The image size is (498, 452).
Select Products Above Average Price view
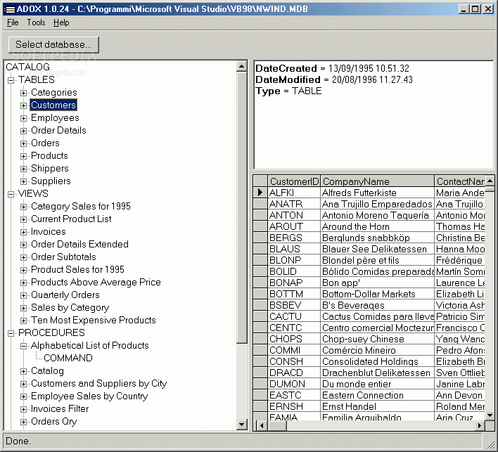pyautogui.click(x=96, y=282)
